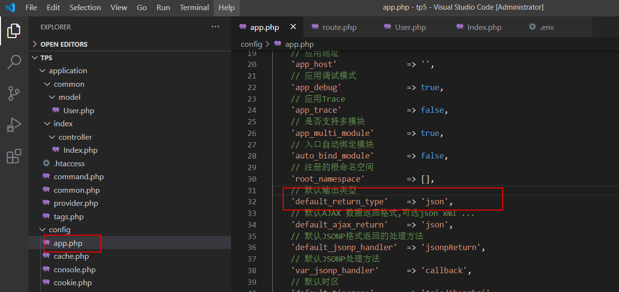Switch to the Index.php editor tab

(484, 27)
